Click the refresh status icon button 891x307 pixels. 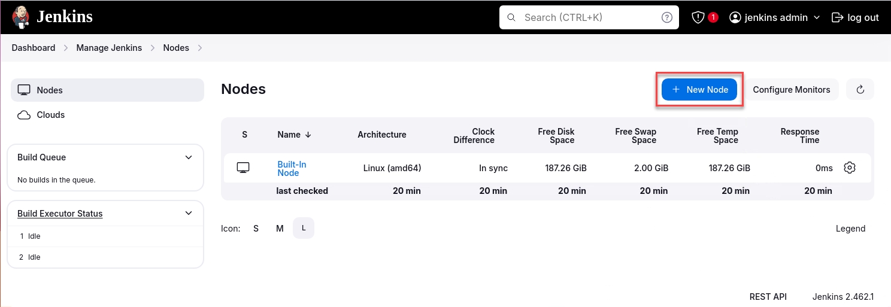pos(860,90)
